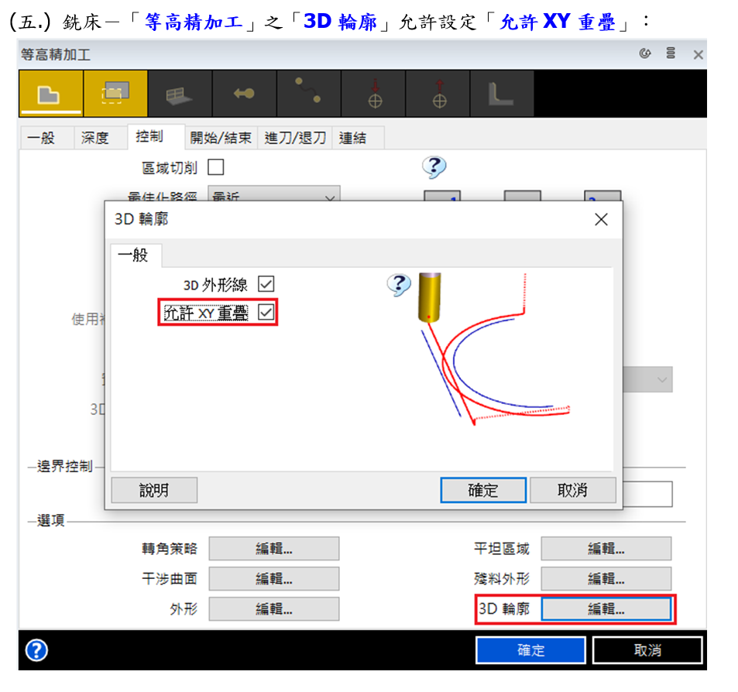Click the 邊界控制 input field

click(647, 494)
